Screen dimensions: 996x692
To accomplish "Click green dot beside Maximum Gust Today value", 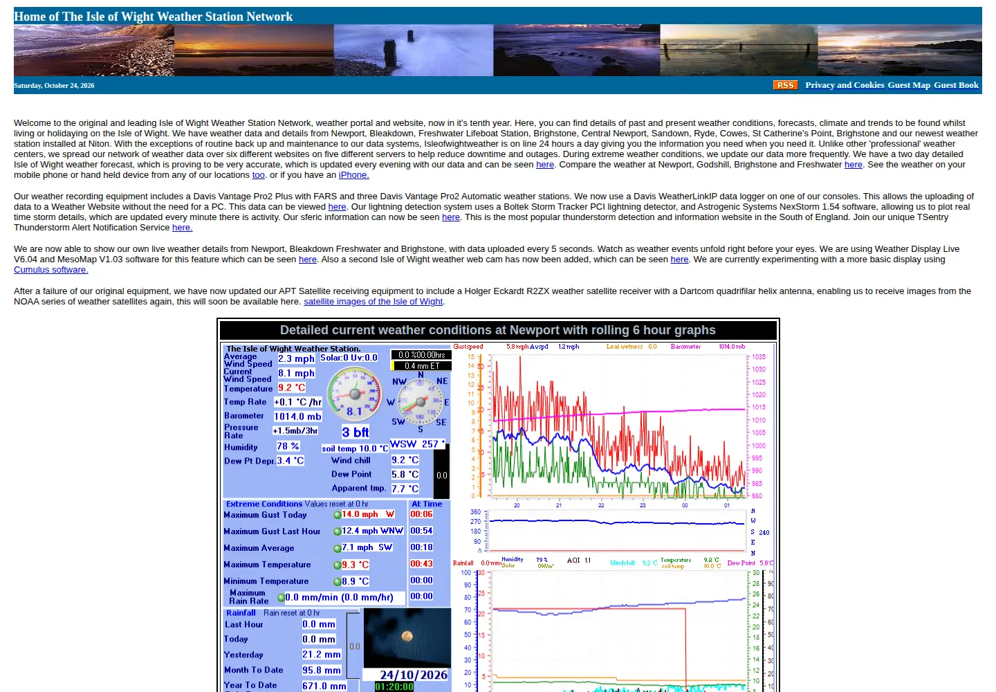I will [x=338, y=515].
